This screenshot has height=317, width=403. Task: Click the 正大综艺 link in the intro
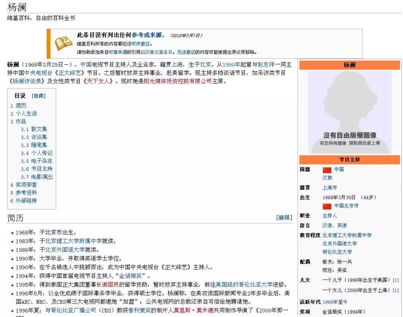[x=69, y=73]
